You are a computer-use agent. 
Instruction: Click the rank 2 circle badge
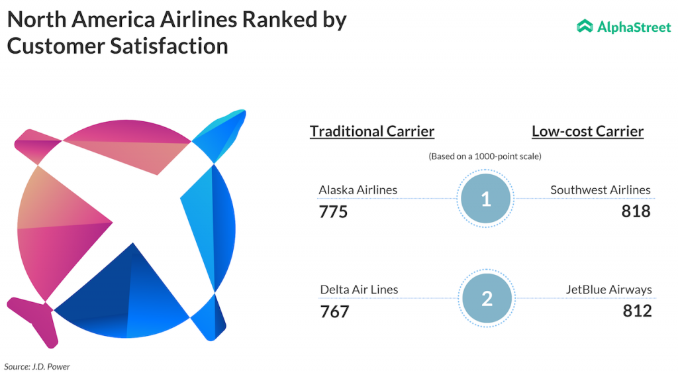(487, 299)
